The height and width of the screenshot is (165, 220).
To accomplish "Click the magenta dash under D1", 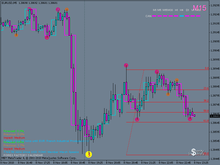I will click(x=187, y=16).
